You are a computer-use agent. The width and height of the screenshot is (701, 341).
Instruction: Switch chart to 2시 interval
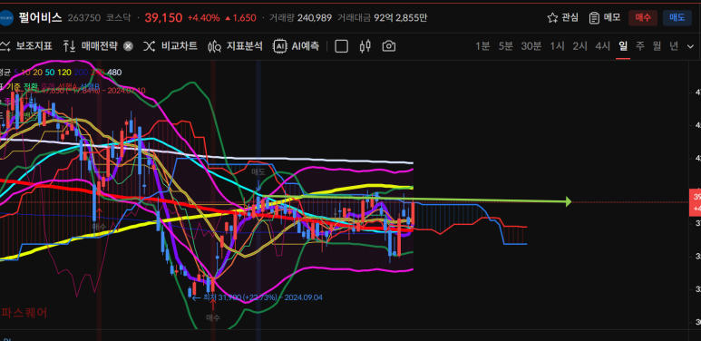[x=579, y=46]
